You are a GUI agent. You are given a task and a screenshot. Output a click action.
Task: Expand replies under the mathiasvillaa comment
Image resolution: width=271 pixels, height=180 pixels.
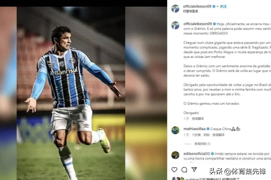[x=202, y=144]
